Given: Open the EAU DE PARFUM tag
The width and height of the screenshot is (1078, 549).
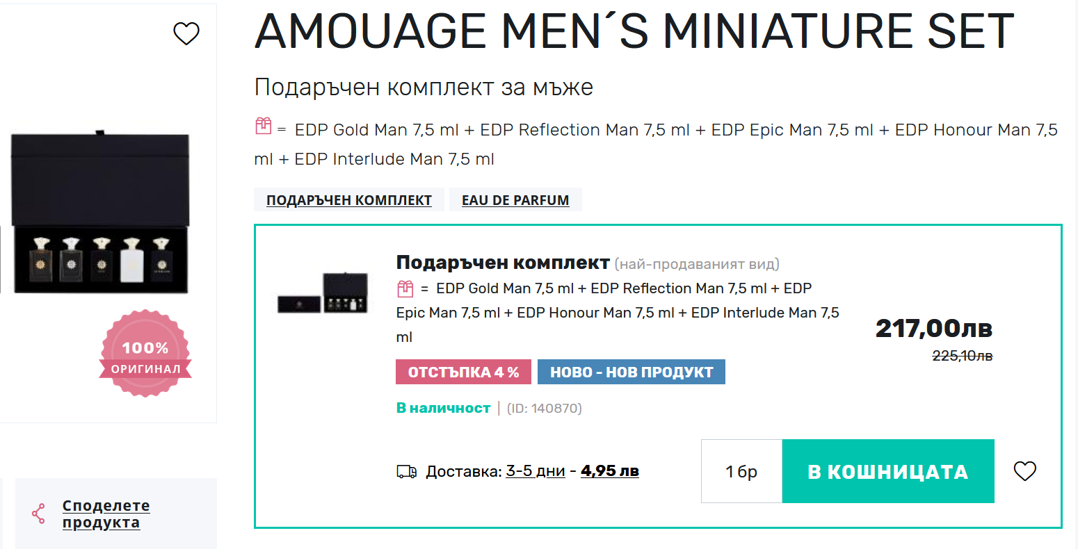Looking at the screenshot, I should (515, 200).
